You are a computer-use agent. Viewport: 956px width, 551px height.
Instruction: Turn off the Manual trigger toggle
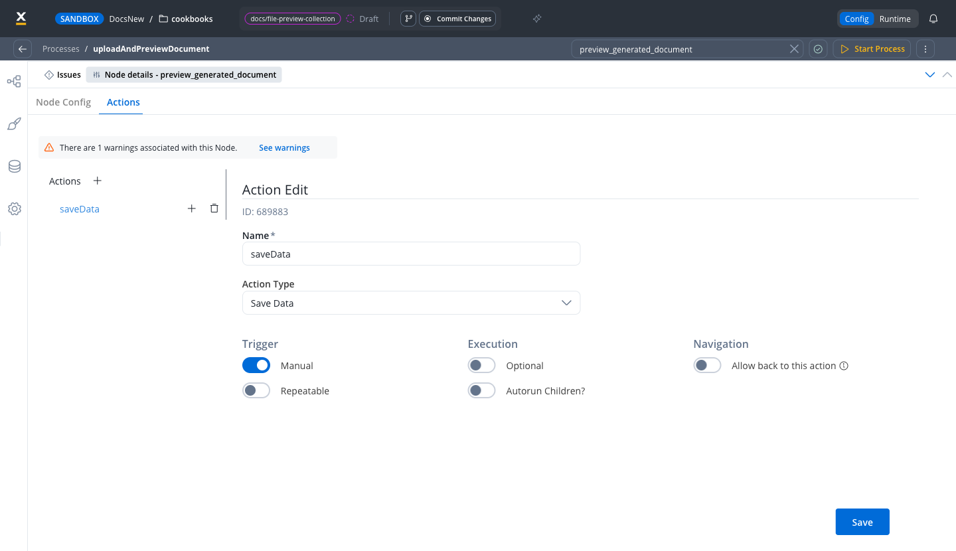(x=256, y=365)
